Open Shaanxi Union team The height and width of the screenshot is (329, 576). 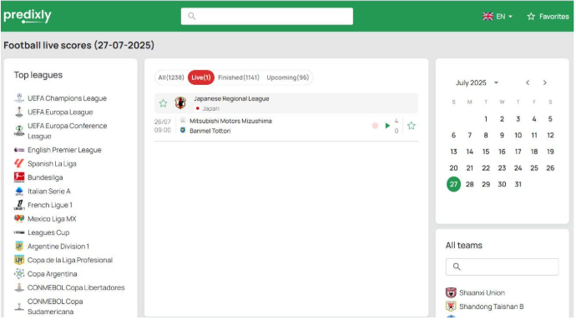[x=482, y=292]
